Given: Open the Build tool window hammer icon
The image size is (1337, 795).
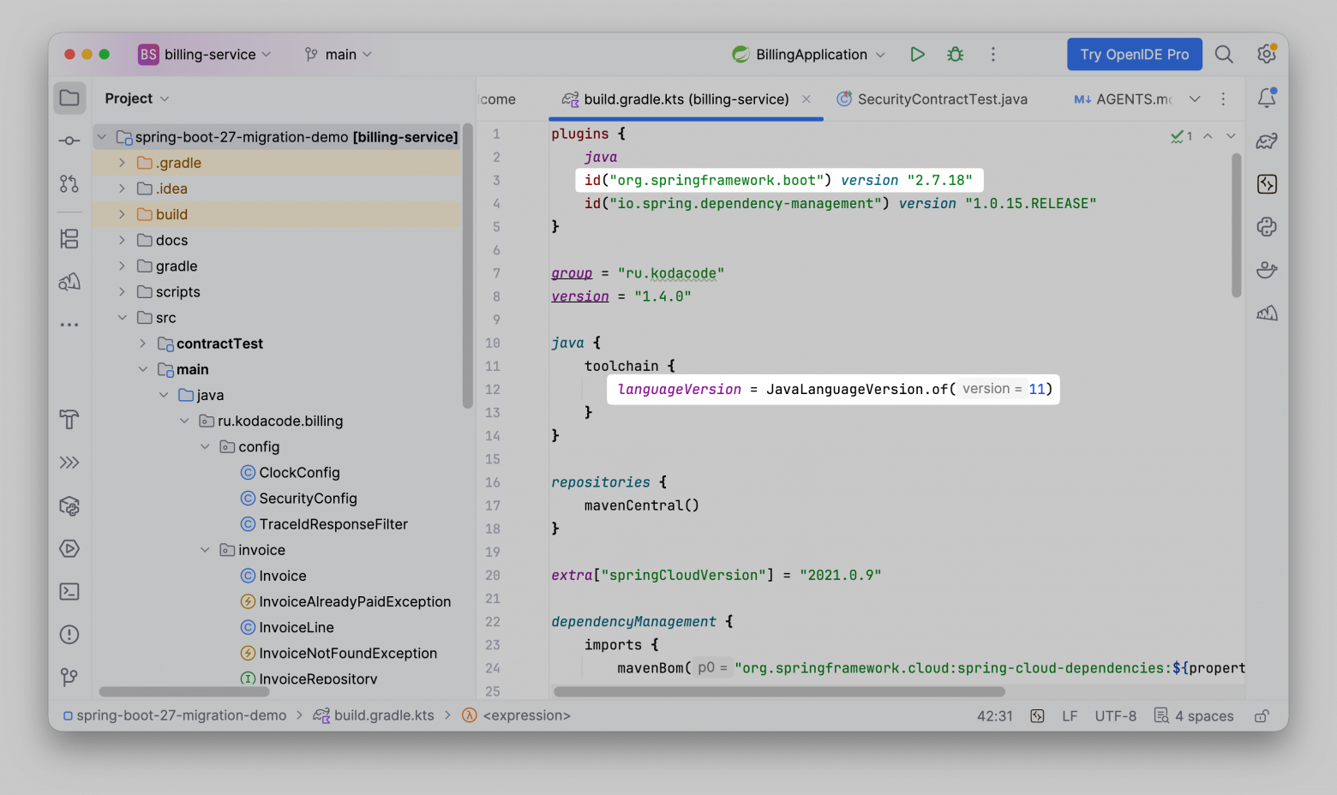Looking at the screenshot, I should click(x=69, y=420).
